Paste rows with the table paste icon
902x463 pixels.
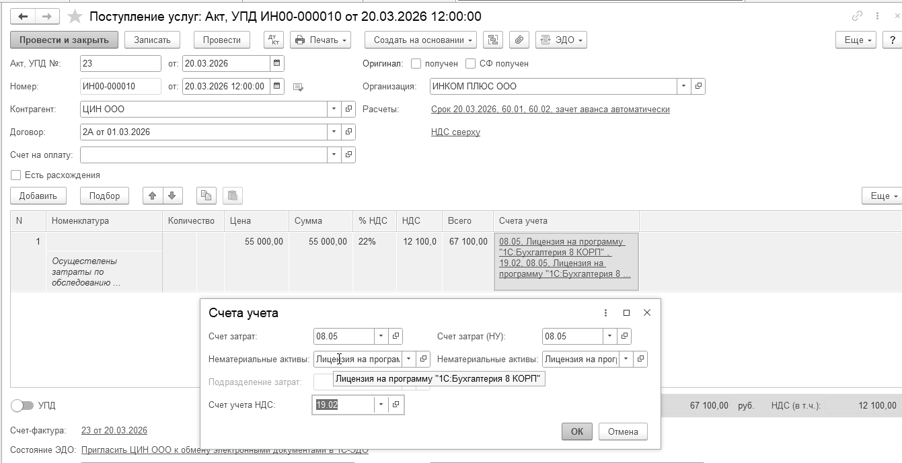coord(232,196)
